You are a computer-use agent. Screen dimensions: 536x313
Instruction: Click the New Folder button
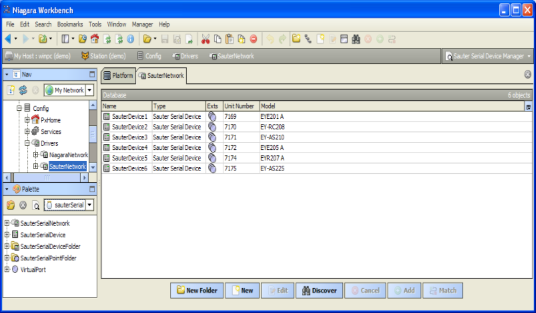coord(197,291)
